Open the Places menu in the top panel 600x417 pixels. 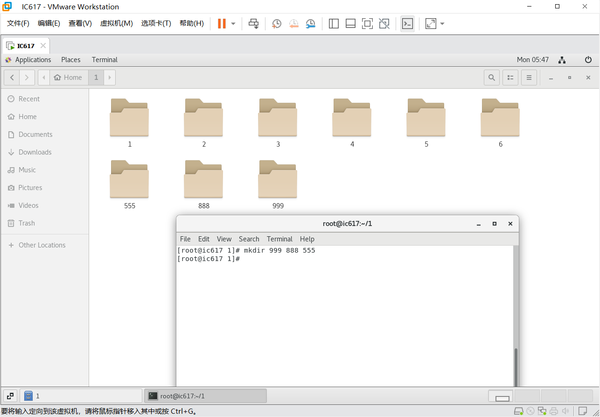[71, 60]
